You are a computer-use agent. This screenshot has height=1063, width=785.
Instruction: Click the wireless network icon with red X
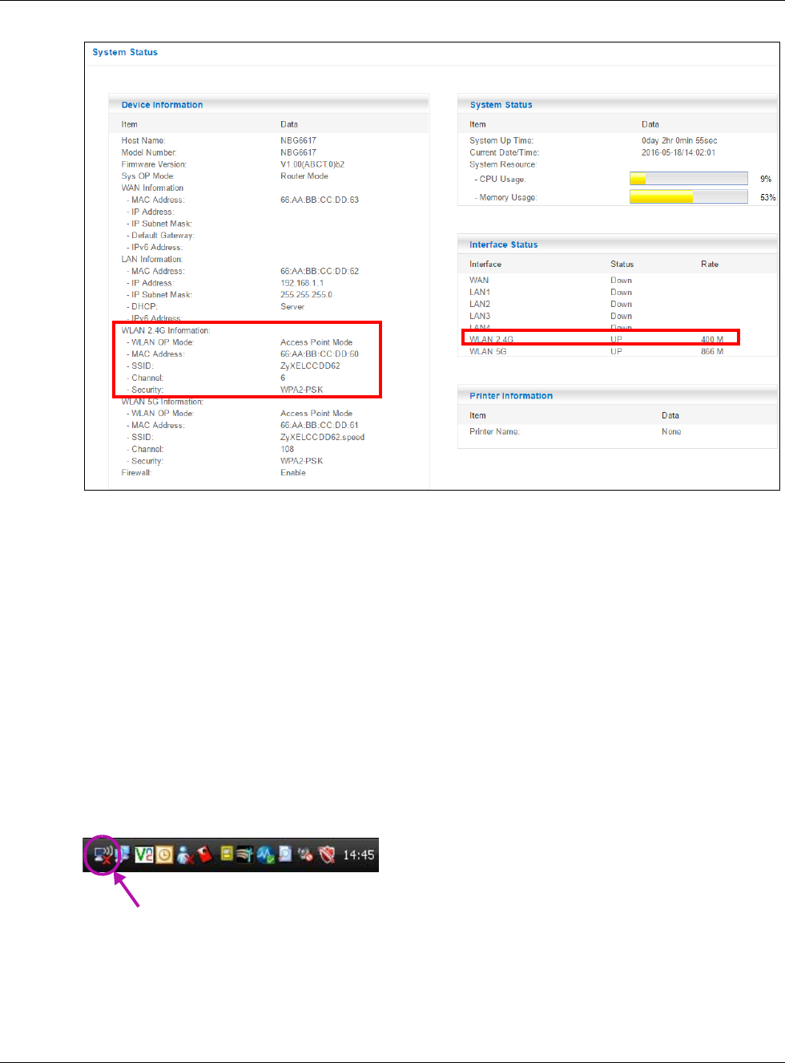(103, 855)
